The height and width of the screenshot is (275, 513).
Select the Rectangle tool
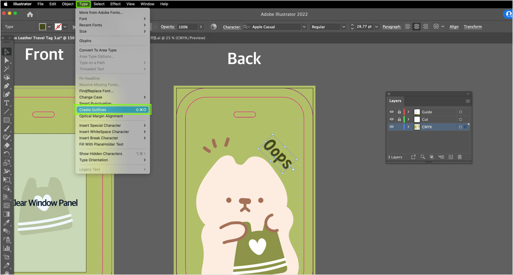click(x=7, y=120)
